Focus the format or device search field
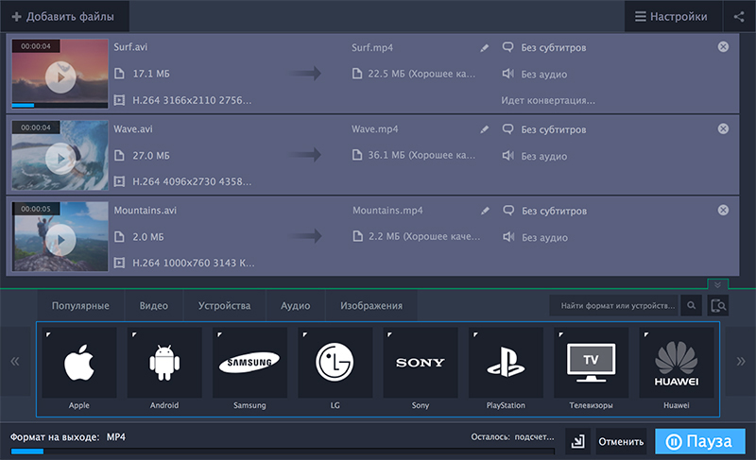756x460 pixels. 613,305
